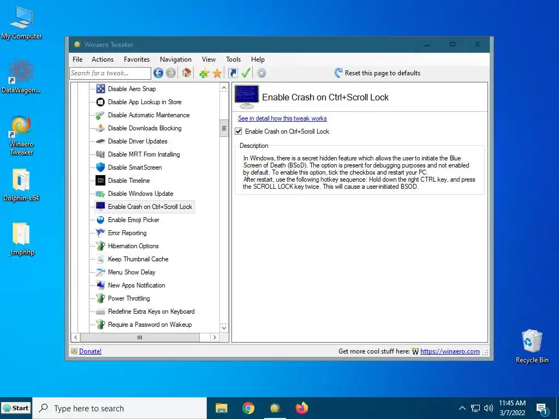Open the Actions menu
559x419 pixels.
(x=102, y=59)
